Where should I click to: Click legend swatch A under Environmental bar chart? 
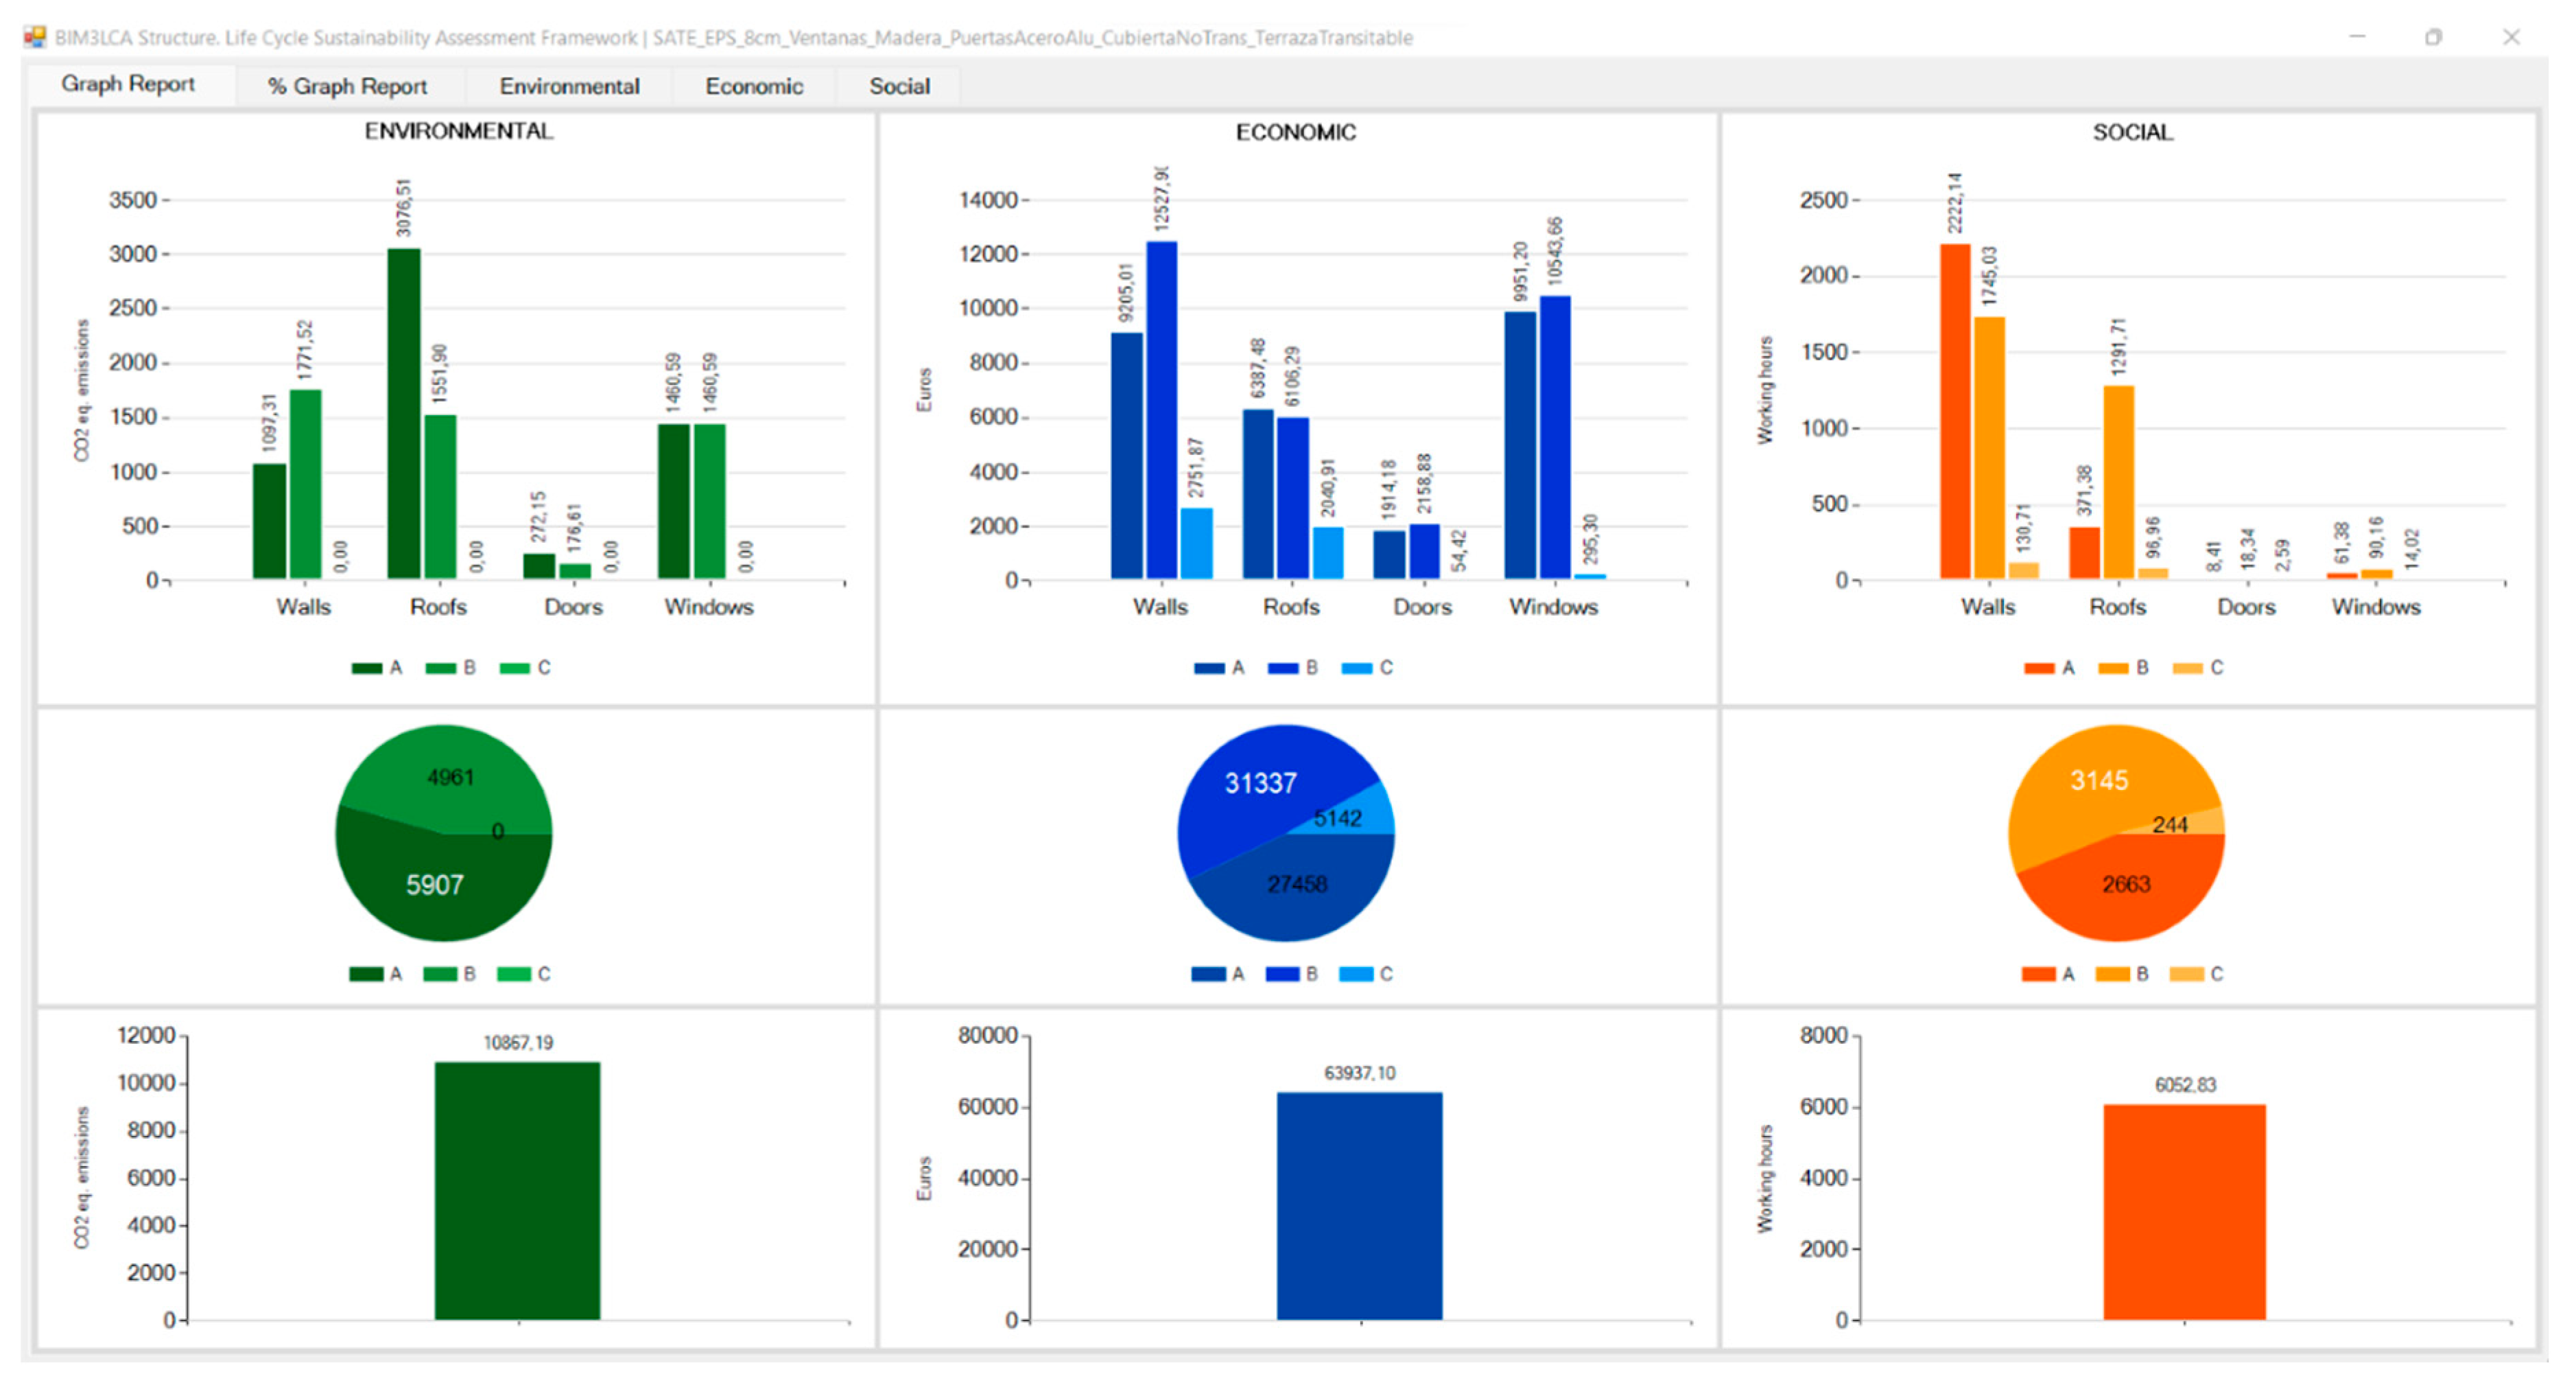point(367,668)
